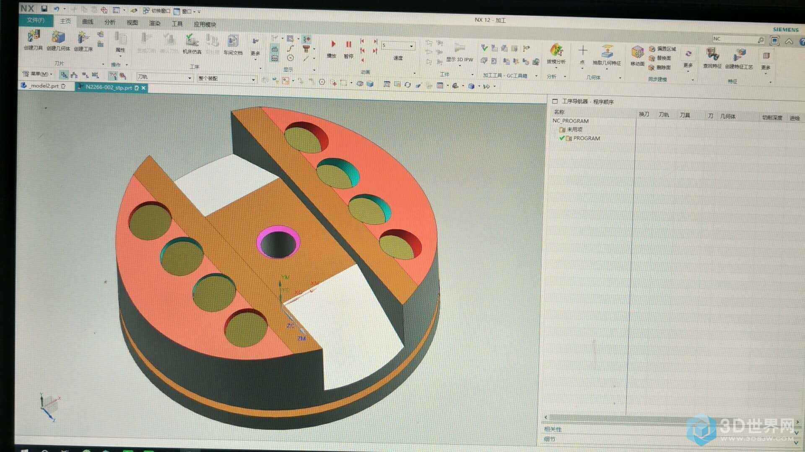Click the search magnifier icon

761,40
